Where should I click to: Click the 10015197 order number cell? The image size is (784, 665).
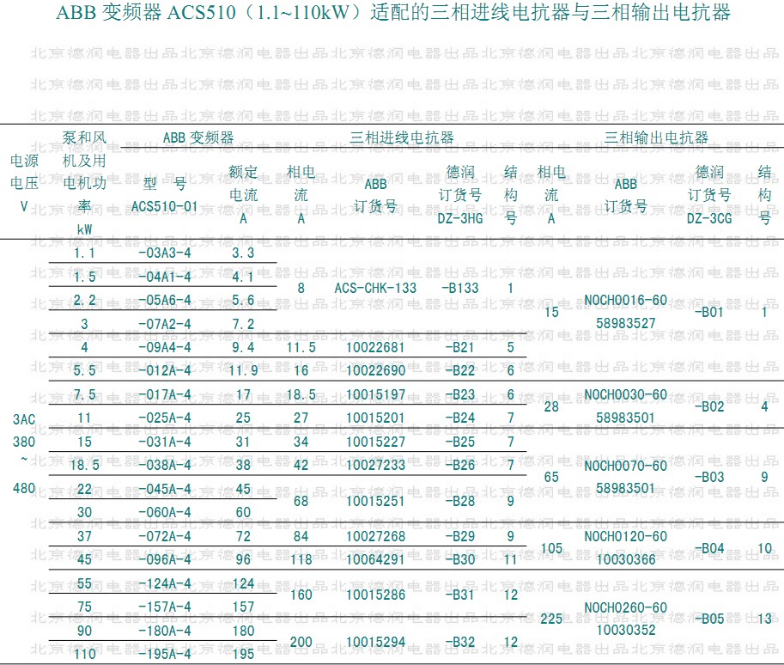(x=375, y=395)
